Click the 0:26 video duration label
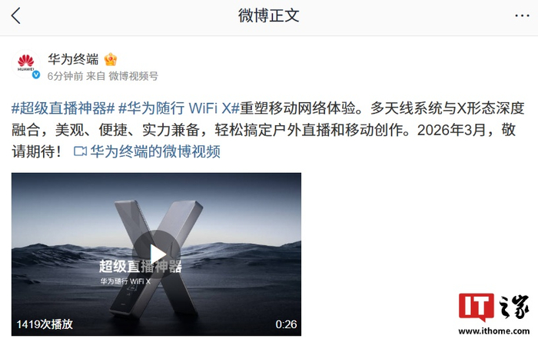Viewport: 538px width, 342px height. [286, 324]
